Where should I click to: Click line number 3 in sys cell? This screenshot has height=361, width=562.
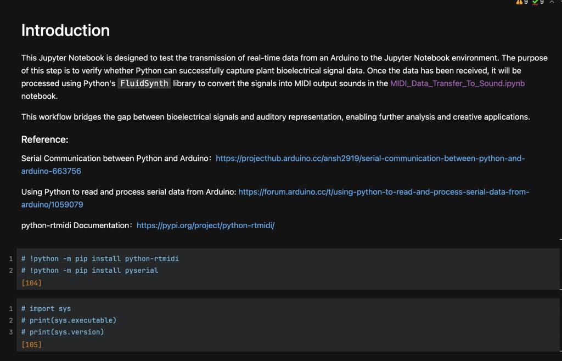pos(11,332)
